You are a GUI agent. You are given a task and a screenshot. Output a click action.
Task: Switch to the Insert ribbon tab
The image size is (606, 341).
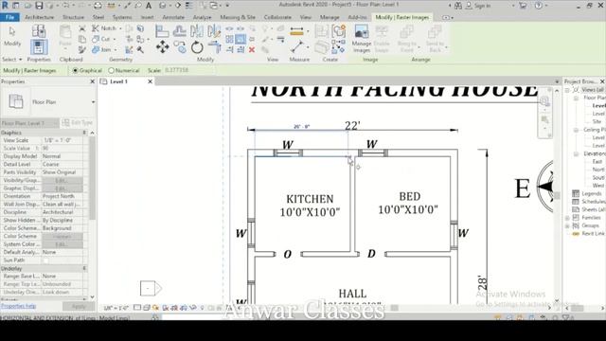[x=147, y=17]
